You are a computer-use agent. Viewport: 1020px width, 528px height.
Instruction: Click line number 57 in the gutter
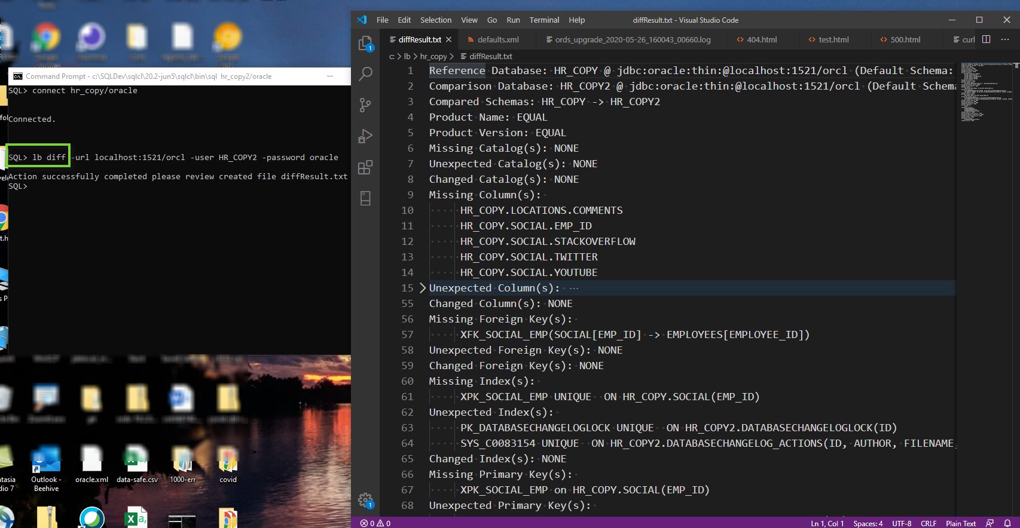407,334
